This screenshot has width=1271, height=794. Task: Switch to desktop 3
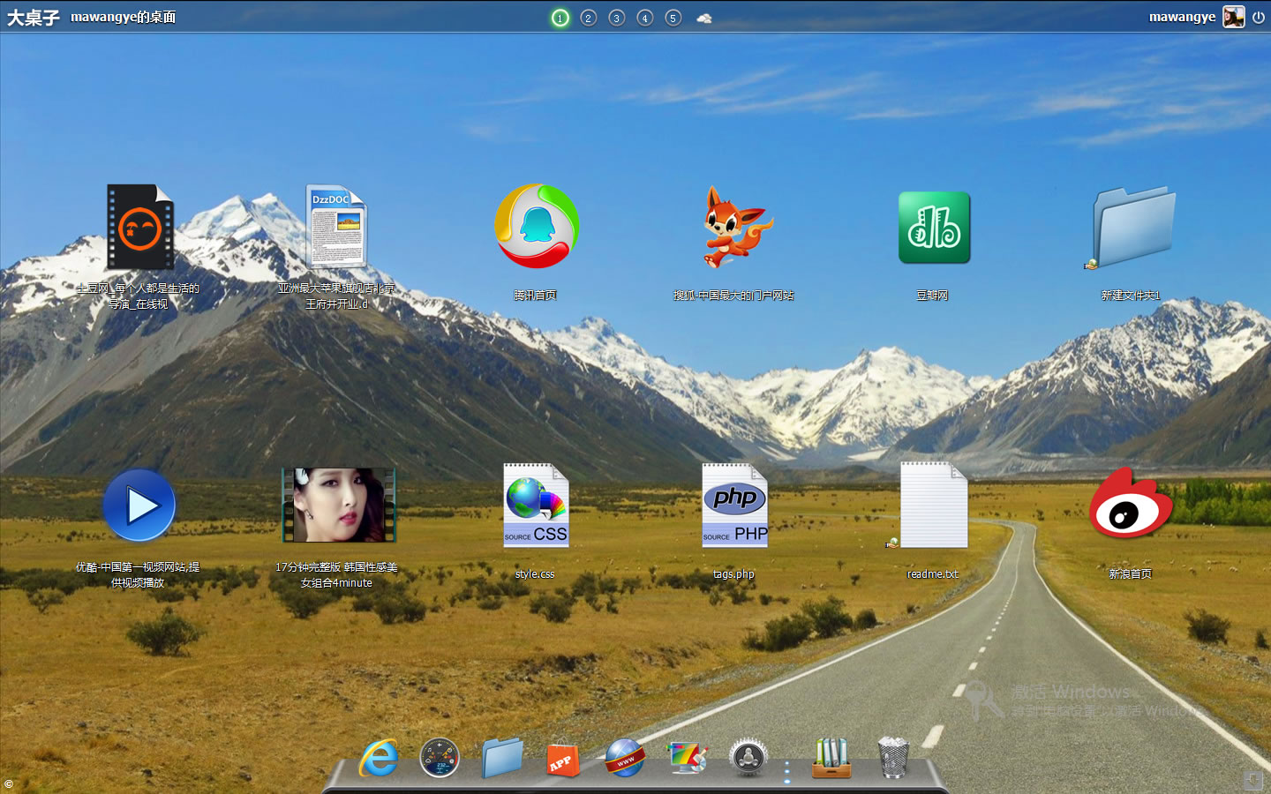coord(617,18)
